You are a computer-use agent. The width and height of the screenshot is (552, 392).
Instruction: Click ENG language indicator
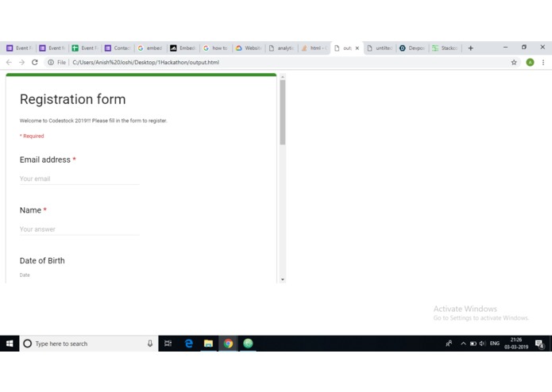click(495, 344)
